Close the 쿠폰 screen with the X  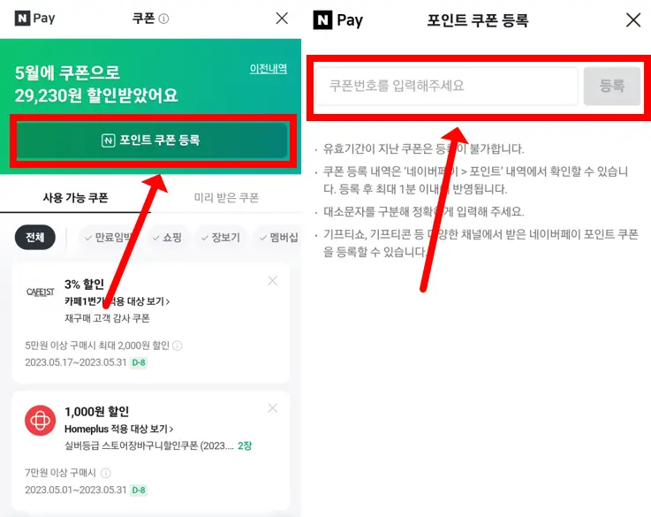282,19
